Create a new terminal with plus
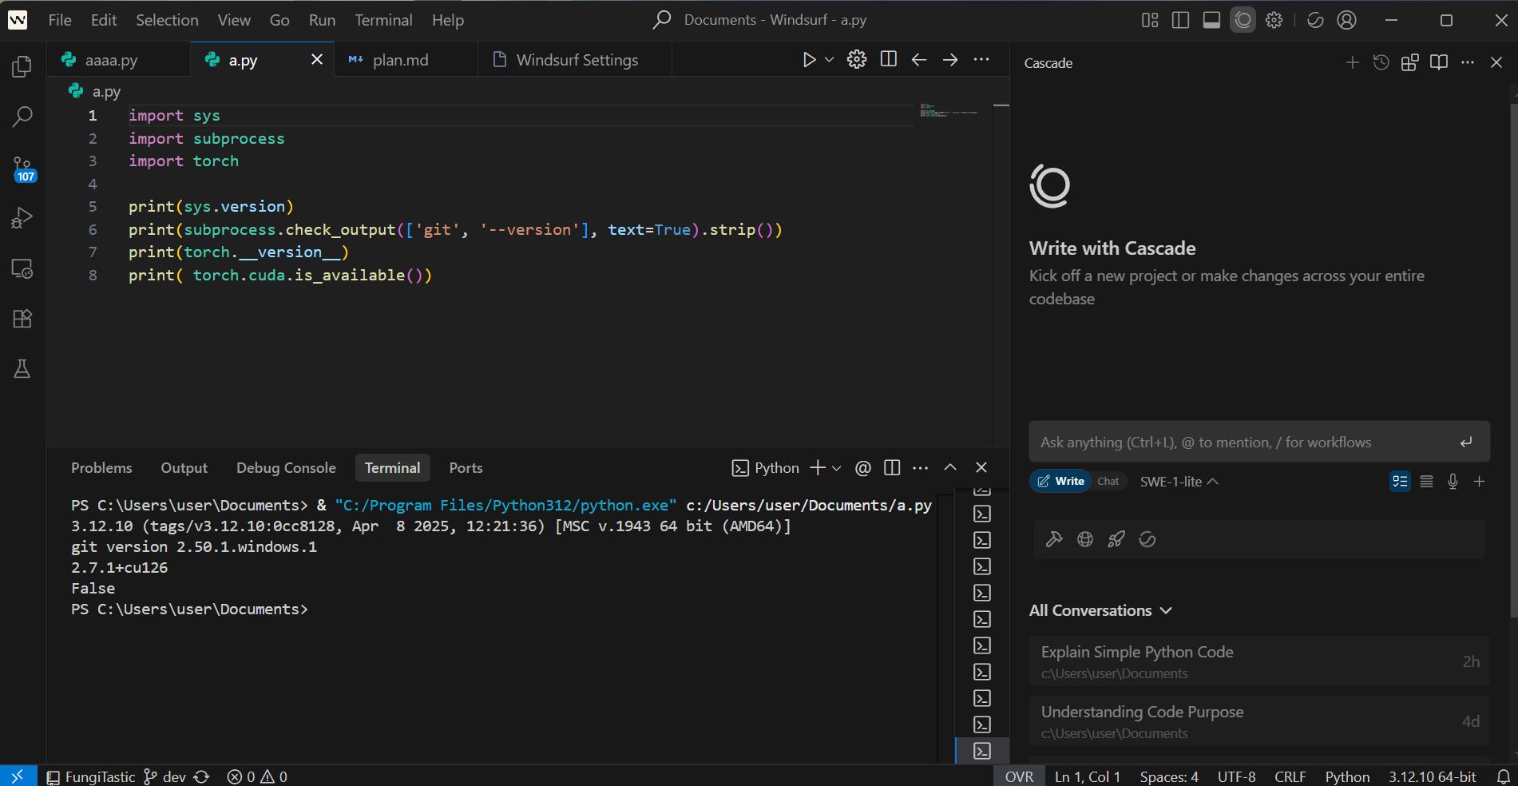Viewport: 1518px width, 786px height. (817, 467)
